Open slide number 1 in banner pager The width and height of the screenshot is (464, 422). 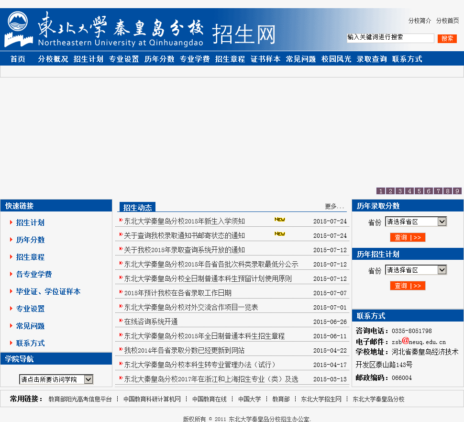click(x=381, y=191)
